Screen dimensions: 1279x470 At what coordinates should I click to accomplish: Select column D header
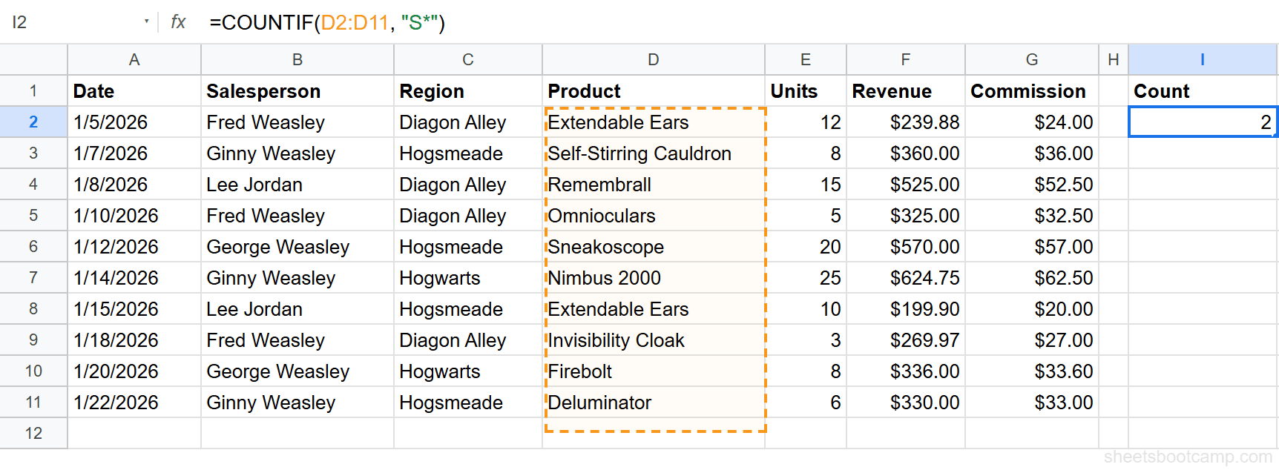click(653, 59)
